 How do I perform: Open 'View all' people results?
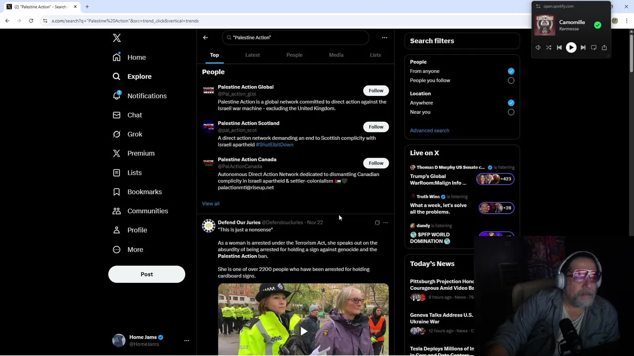[x=211, y=204]
